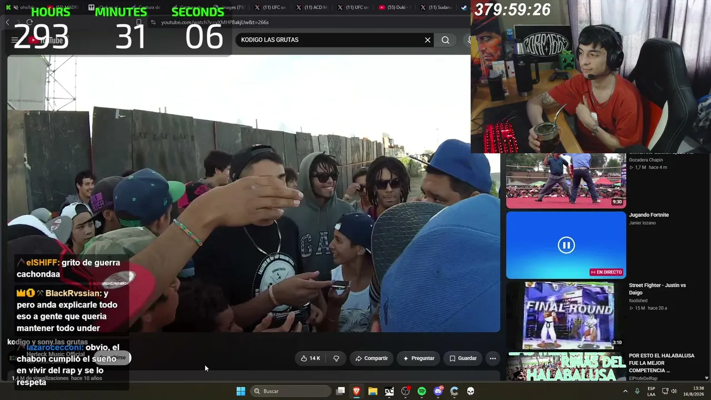Open the POR ESTO EL HALABALUSA video title

[662, 363]
